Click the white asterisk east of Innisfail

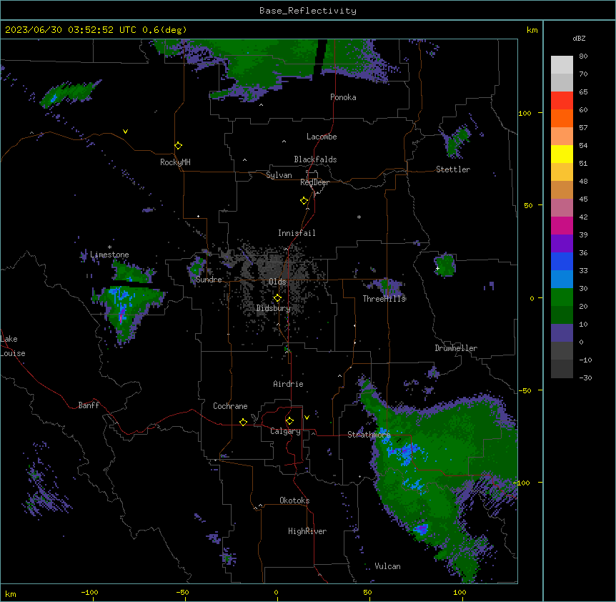359,217
